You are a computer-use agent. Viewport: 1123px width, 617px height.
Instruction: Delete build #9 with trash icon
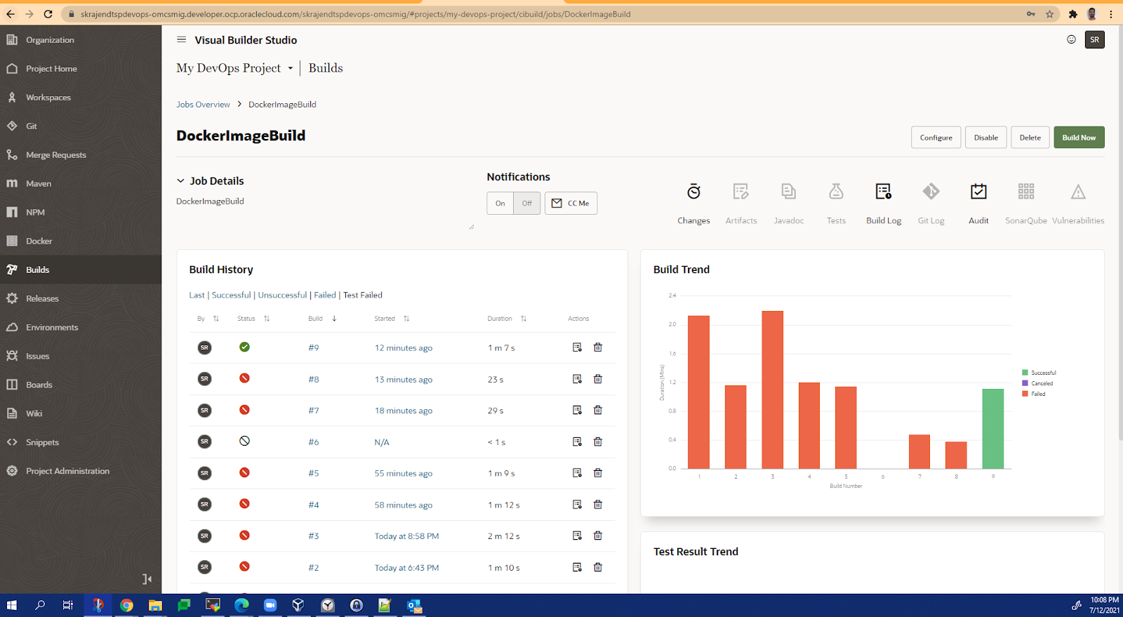point(598,347)
